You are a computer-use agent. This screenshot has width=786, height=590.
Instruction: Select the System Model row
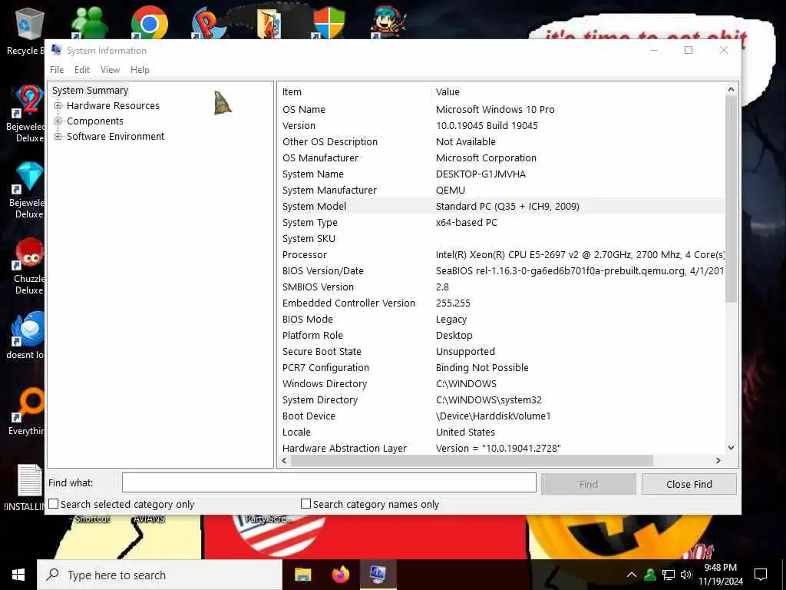point(501,206)
